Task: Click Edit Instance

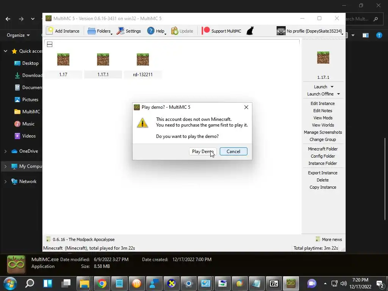Action: 323,103
